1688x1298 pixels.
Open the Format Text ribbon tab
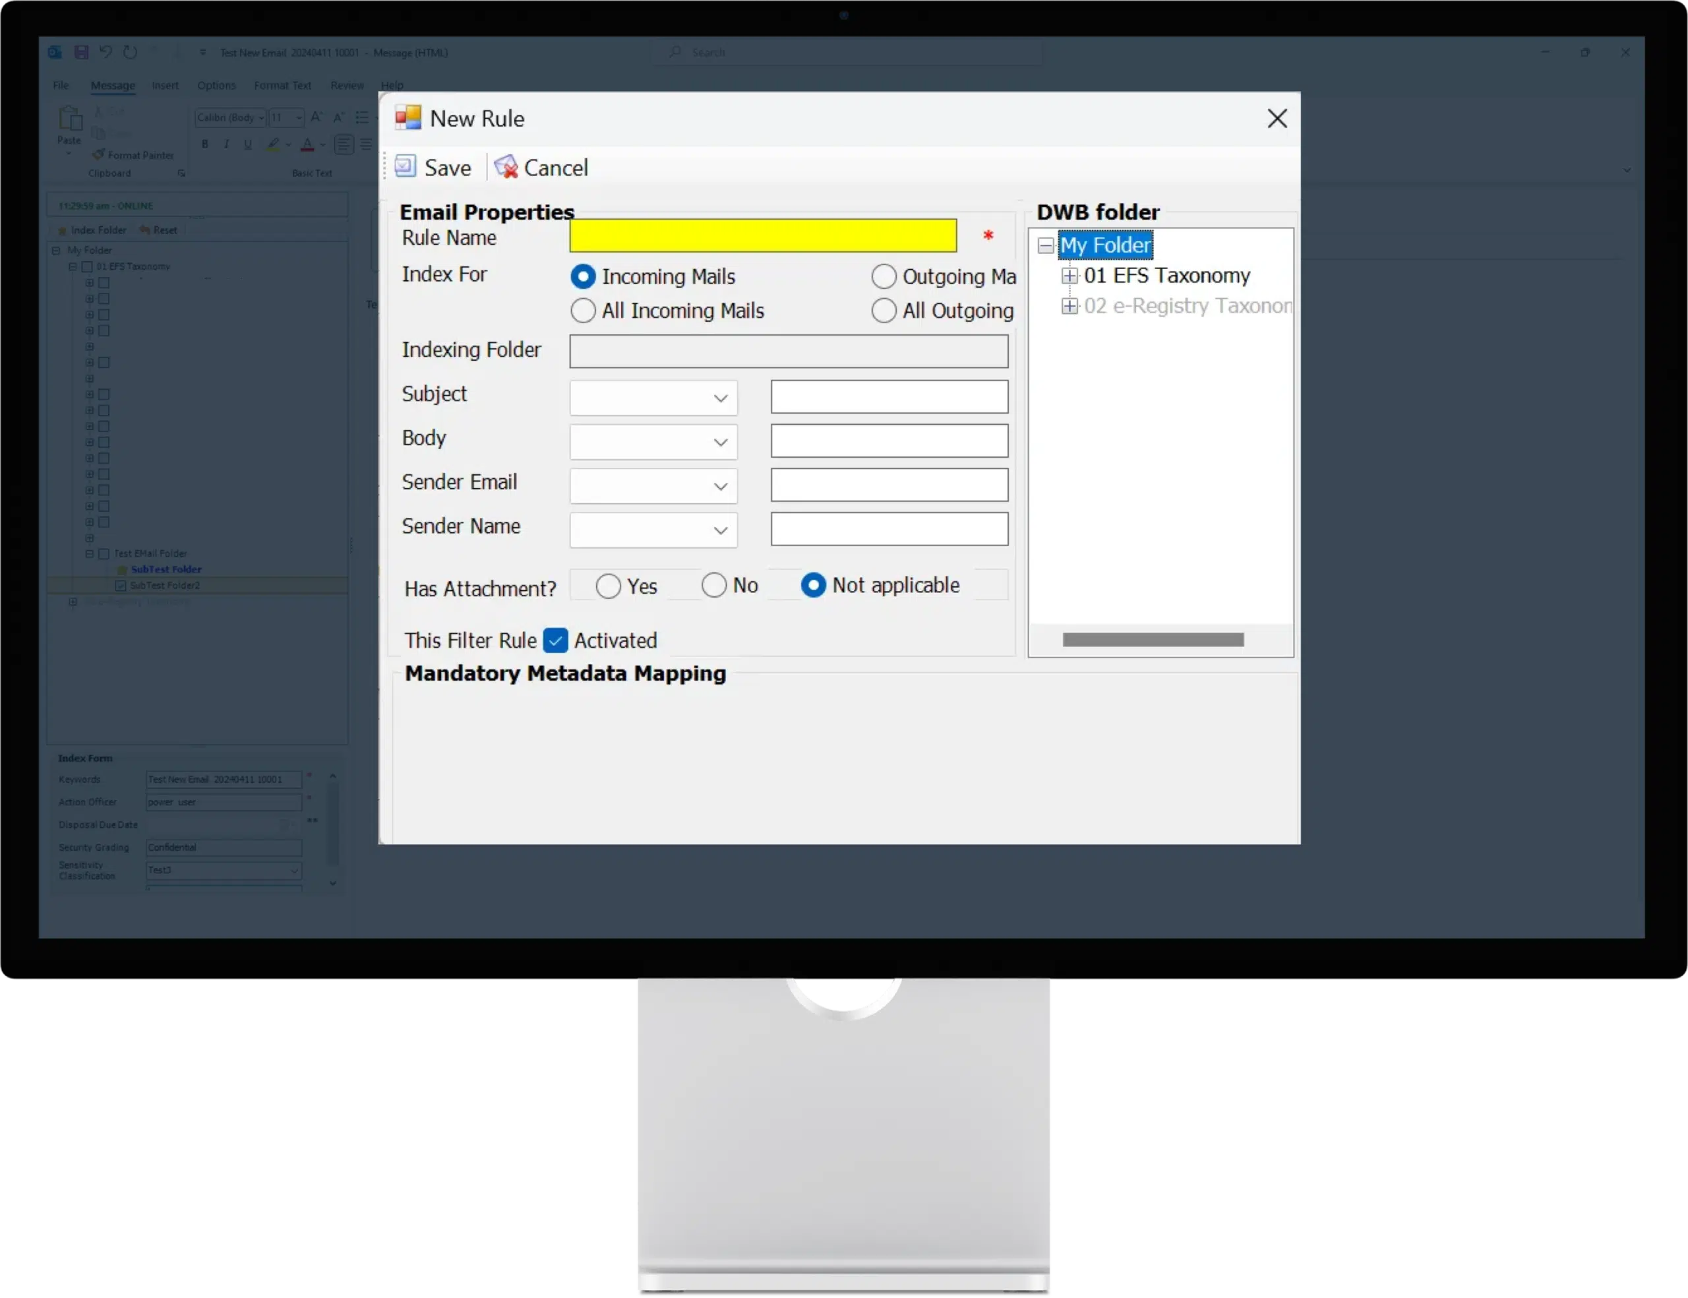click(x=283, y=85)
